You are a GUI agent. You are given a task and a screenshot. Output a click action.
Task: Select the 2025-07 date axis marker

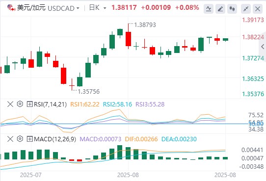pyautogui.click(x=31, y=175)
